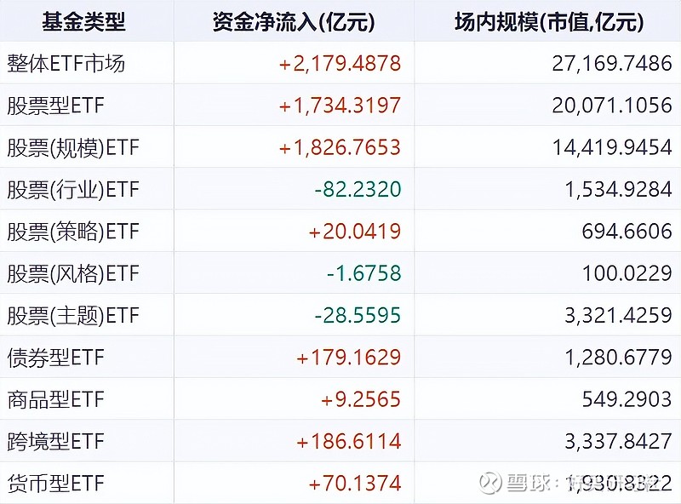Select the 股票(策略)ETF row label

coord(72,232)
